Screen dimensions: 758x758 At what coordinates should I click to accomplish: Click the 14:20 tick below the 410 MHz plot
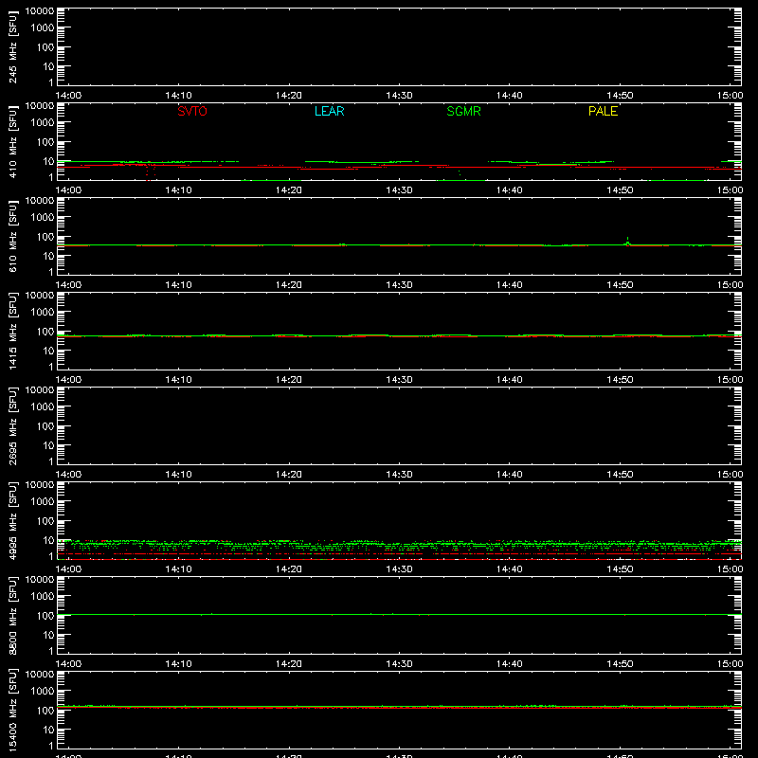click(x=289, y=190)
